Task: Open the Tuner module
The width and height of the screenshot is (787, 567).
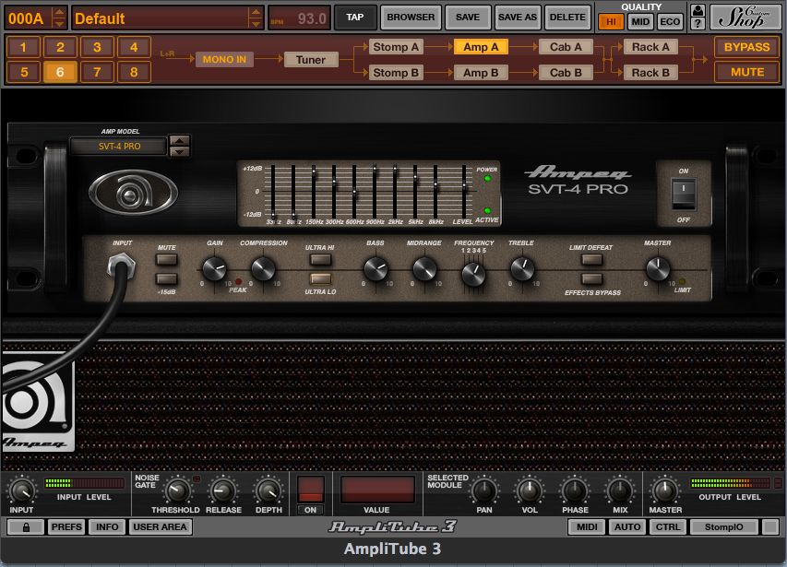Action: click(311, 60)
